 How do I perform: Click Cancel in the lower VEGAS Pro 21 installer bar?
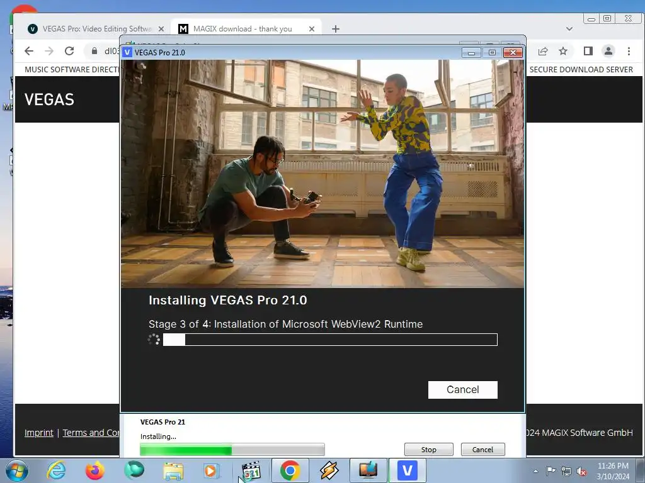(x=482, y=449)
